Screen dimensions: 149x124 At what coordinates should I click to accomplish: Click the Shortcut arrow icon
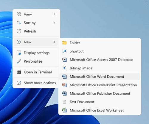pyautogui.click(x=64, y=51)
